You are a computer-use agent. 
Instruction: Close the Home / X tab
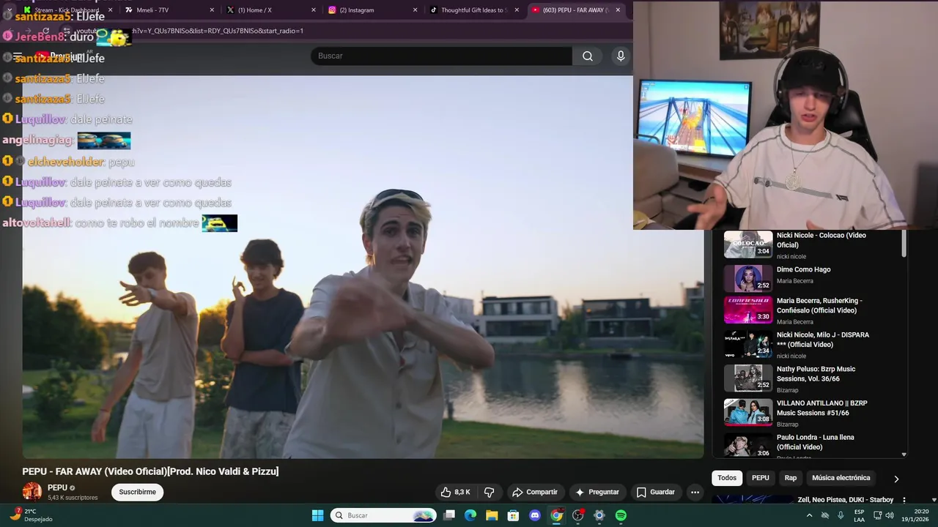click(x=314, y=10)
